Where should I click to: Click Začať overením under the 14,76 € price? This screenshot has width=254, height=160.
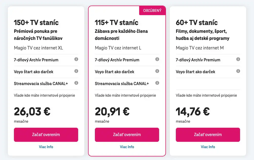pyautogui.click(x=208, y=135)
